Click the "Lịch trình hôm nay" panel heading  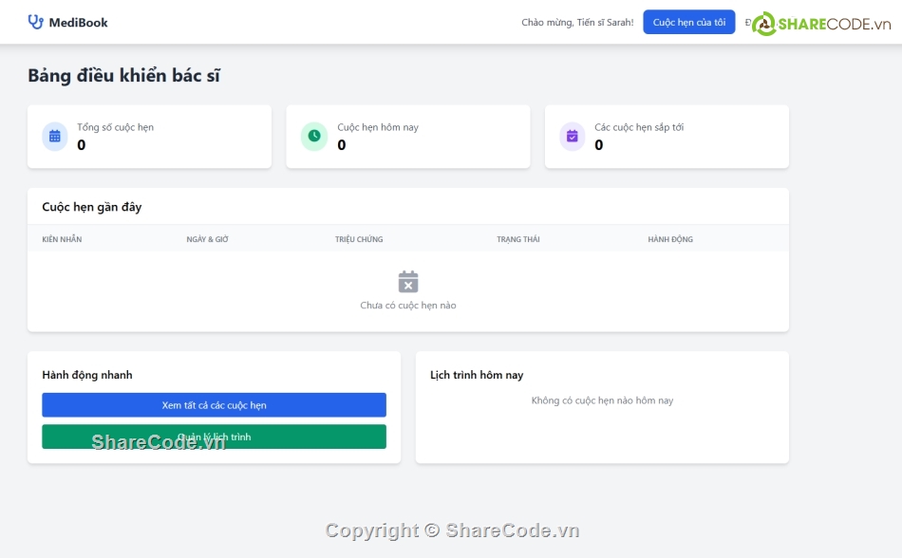(477, 375)
